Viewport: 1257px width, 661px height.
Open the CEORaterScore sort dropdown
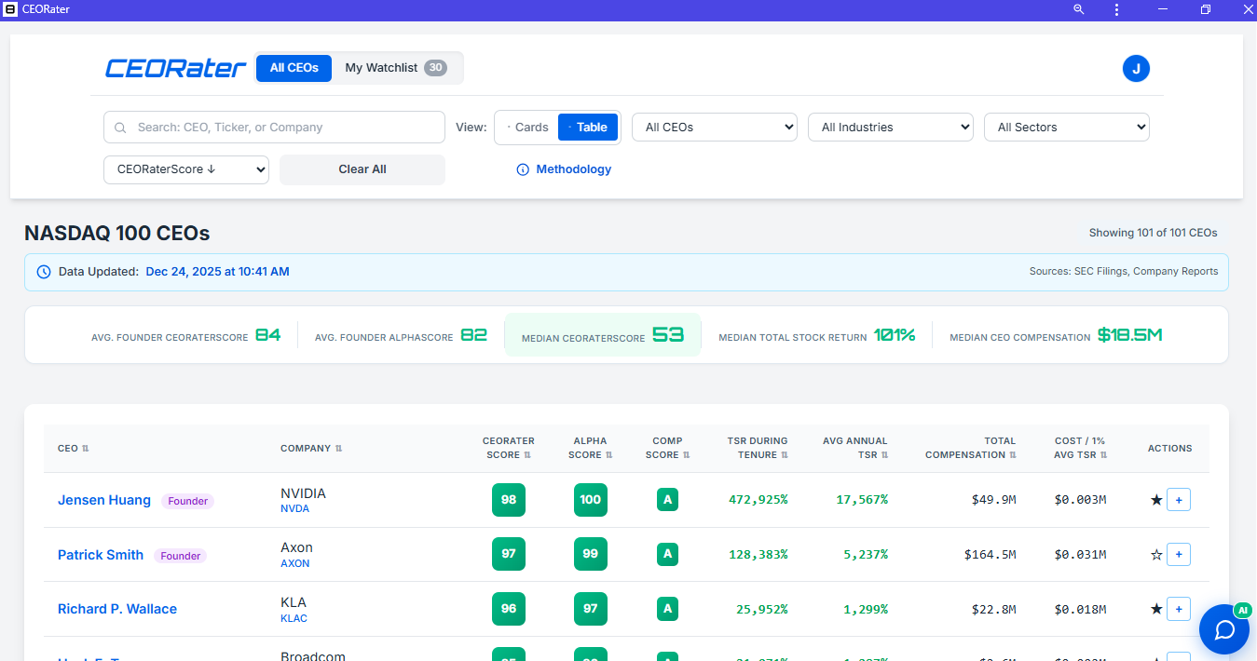pyautogui.click(x=186, y=169)
